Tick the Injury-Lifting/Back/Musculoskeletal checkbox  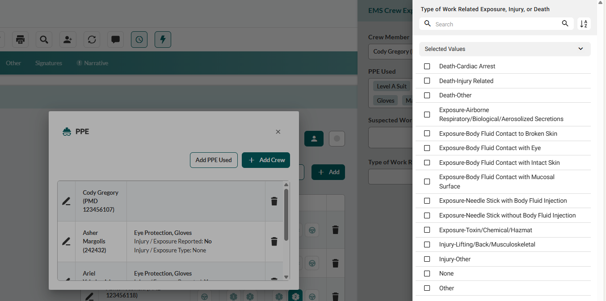(x=427, y=244)
